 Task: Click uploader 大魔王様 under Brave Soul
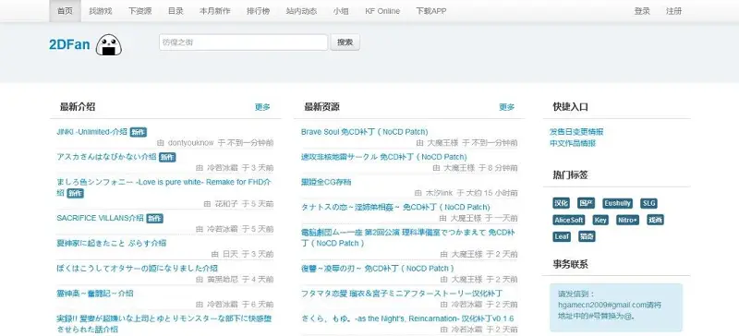(x=442, y=143)
